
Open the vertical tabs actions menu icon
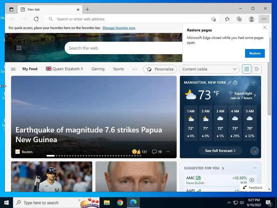[x=11, y=9]
